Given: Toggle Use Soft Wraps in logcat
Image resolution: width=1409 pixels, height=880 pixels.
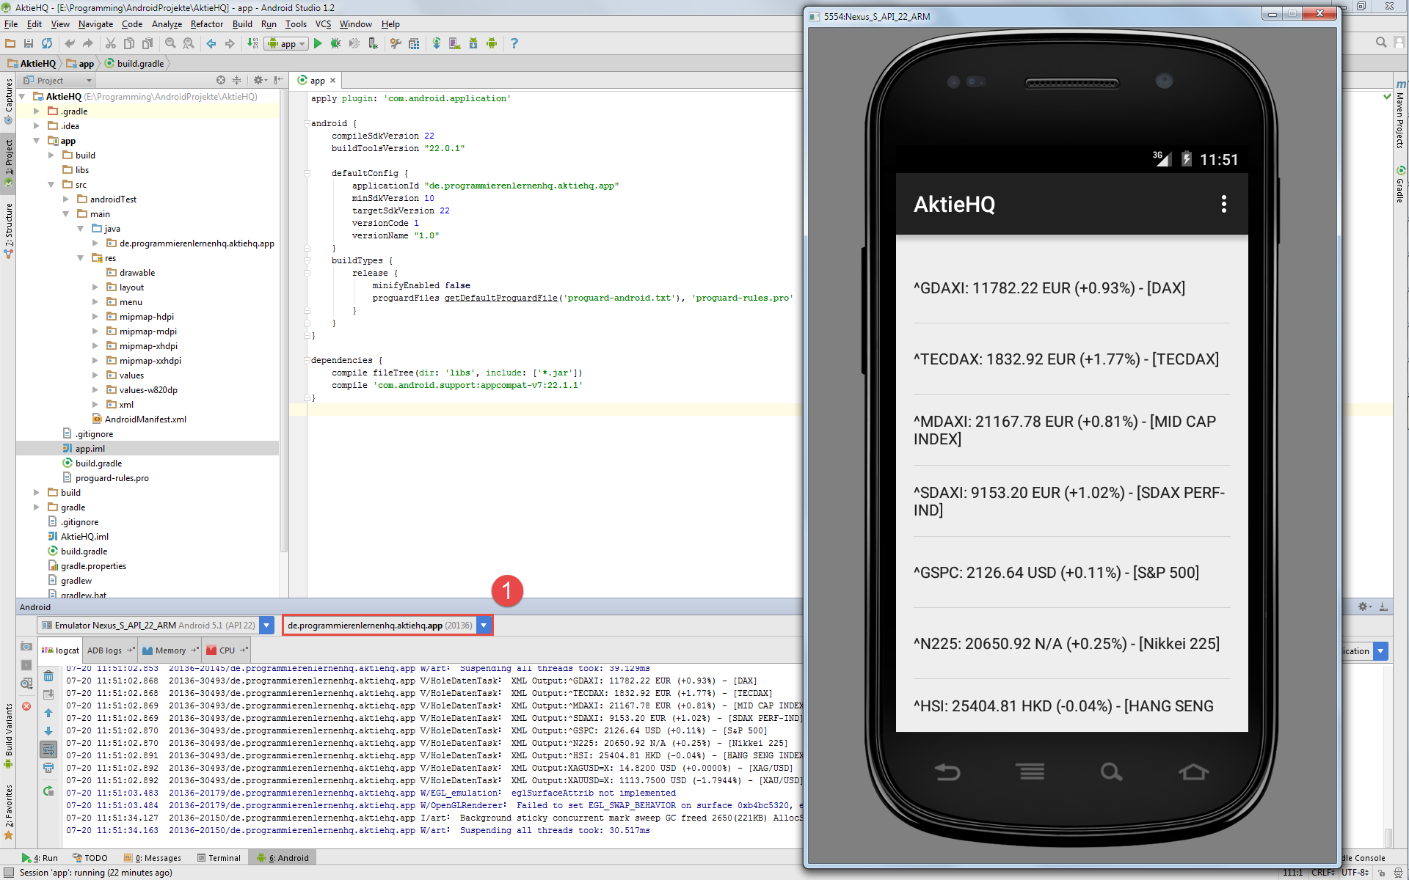Looking at the screenshot, I should point(48,749).
